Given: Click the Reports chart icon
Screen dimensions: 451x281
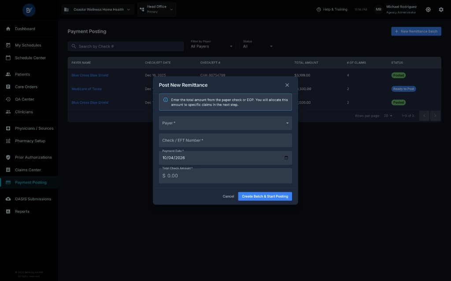Looking at the screenshot, I should (x=8, y=211).
